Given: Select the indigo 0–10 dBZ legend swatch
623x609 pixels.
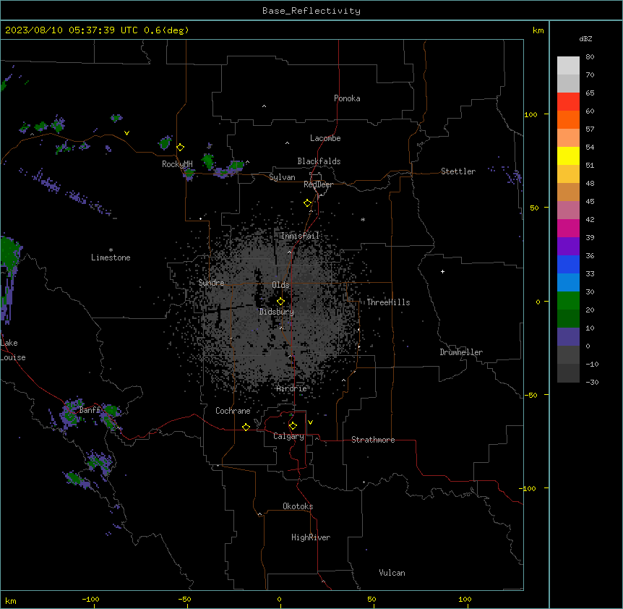Looking at the screenshot, I should click(x=568, y=337).
